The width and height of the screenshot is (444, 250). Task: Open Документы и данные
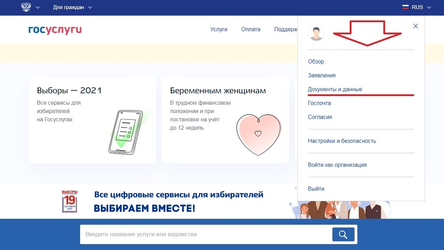tap(335, 89)
